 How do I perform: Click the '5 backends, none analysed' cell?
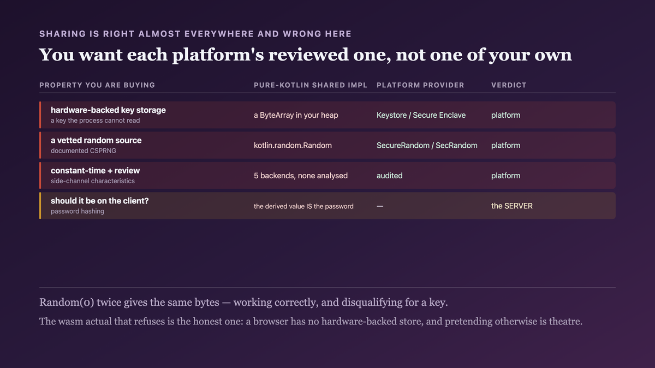(x=301, y=176)
